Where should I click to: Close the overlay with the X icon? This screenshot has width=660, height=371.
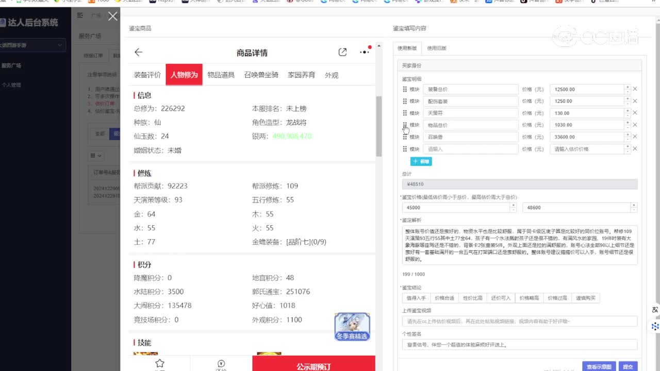(x=113, y=16)
